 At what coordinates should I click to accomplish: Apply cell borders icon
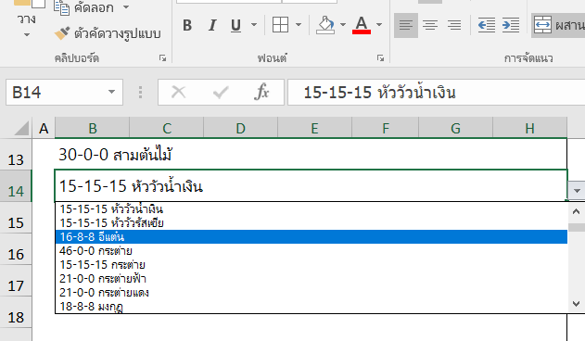280,25
